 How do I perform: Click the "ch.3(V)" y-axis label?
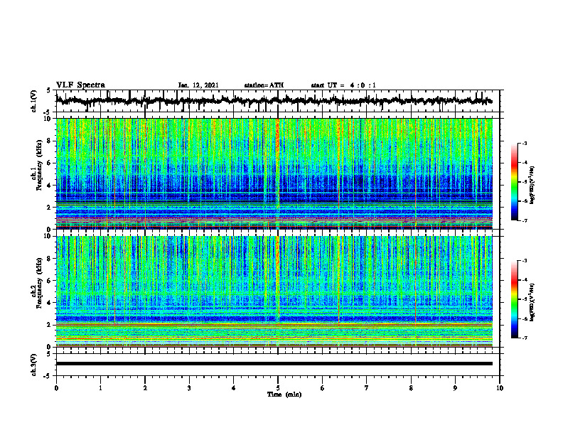[33, 365]
